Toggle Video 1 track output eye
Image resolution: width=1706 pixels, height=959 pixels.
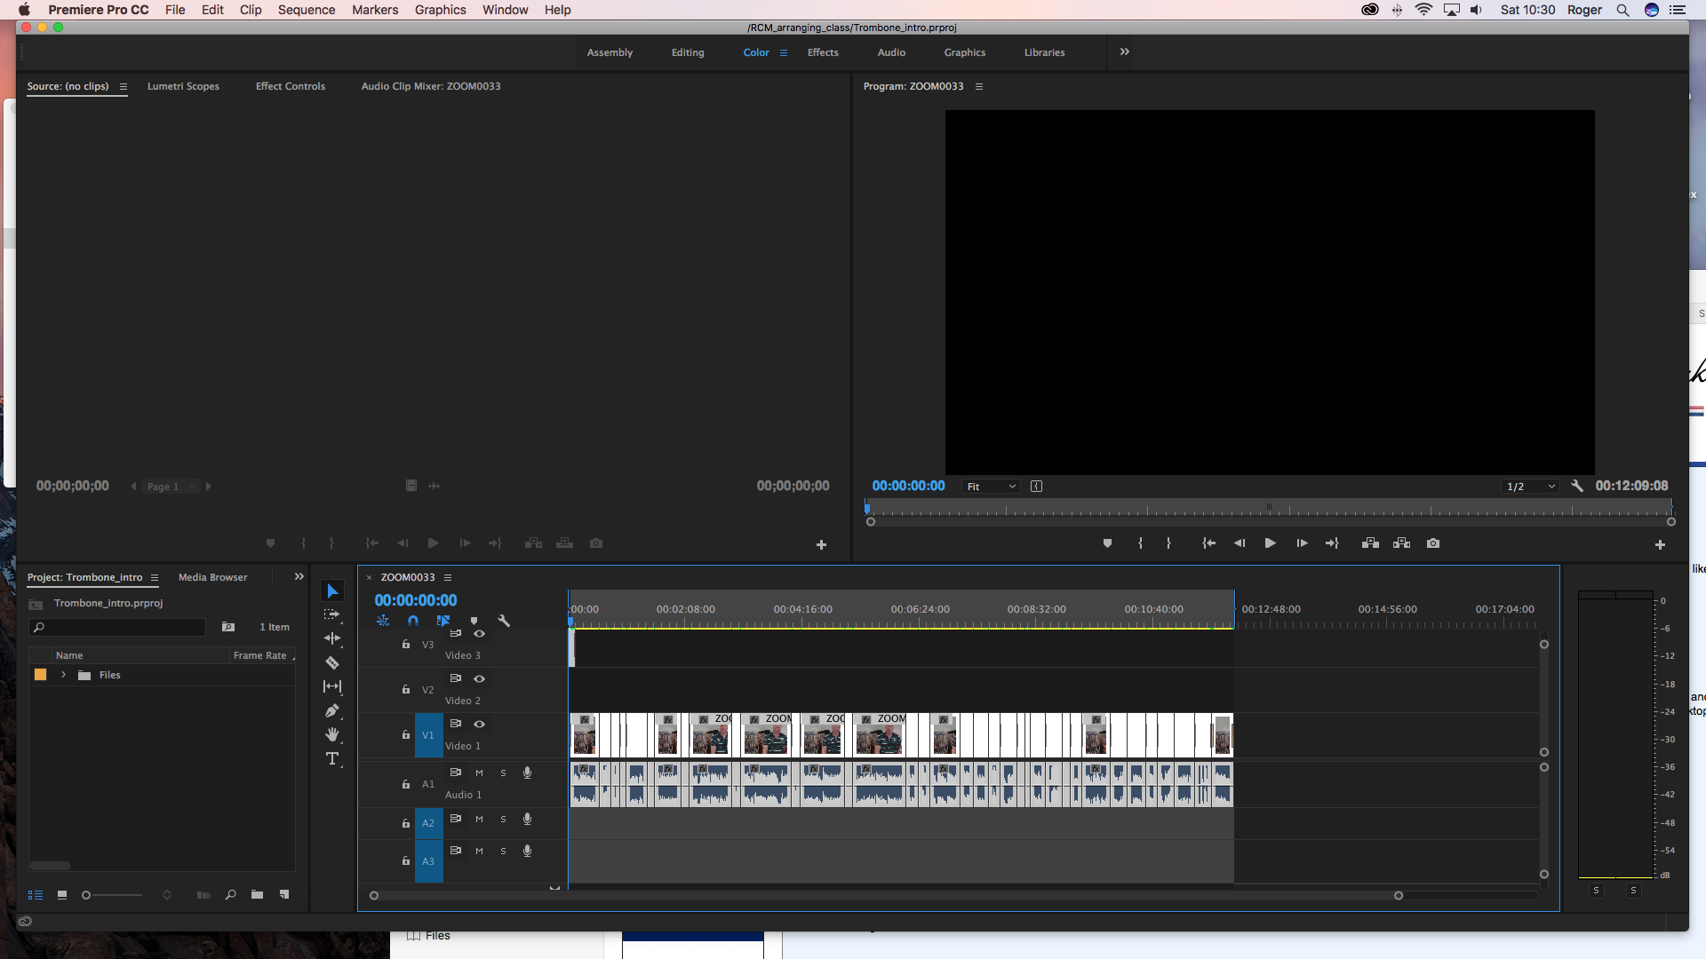point(479,724)
